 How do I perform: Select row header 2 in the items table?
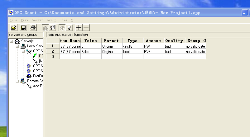(x=53, y=51)
